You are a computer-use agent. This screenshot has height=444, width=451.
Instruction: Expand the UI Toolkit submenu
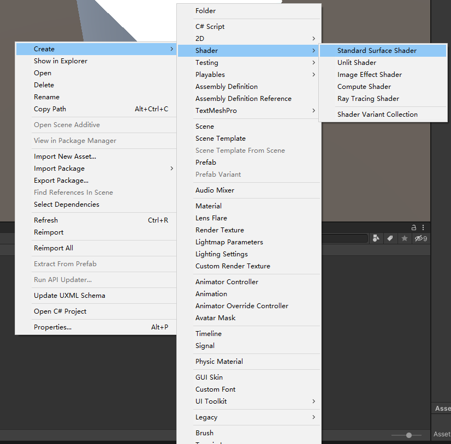249,401
